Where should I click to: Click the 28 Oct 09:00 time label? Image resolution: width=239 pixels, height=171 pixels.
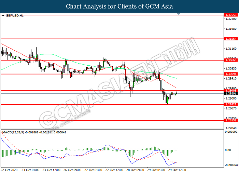(x=135, y=170)
